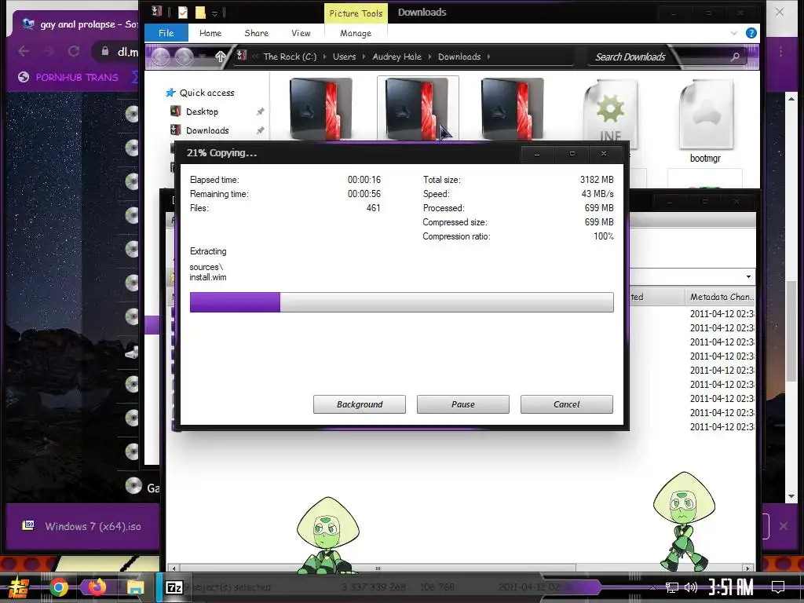Open the Share ribbon tab
Image resolution: width=804 pixels, height=603 pixels.
pyautogui.click(x=257, y=33)
